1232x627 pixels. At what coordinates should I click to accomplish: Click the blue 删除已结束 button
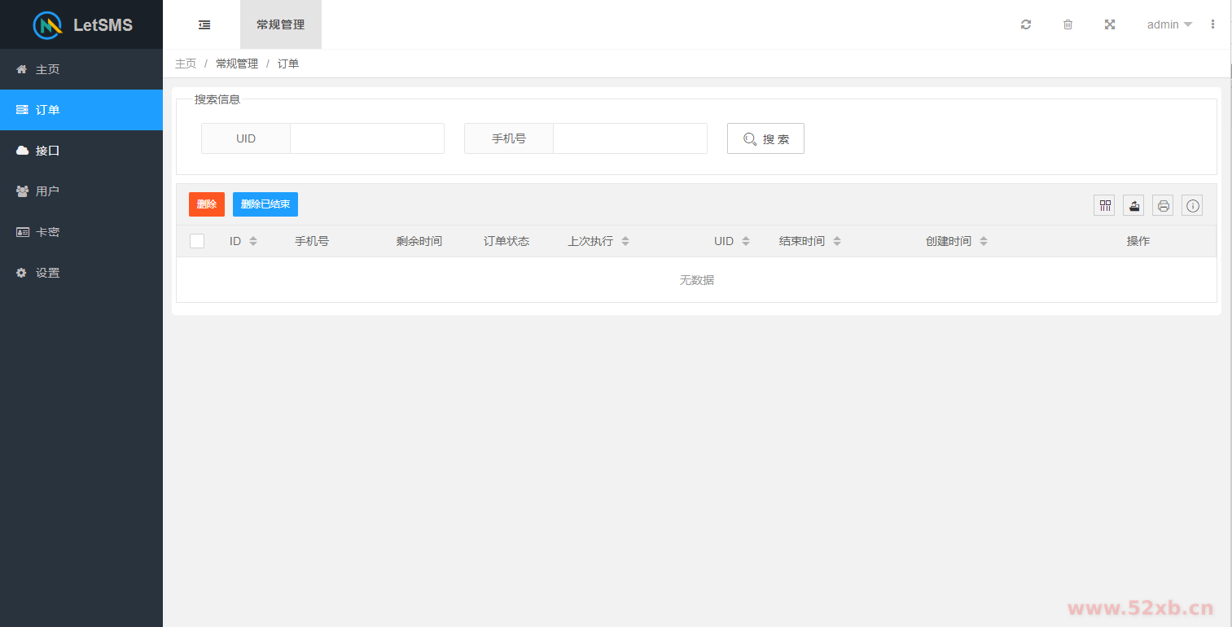tap(265, 204)
